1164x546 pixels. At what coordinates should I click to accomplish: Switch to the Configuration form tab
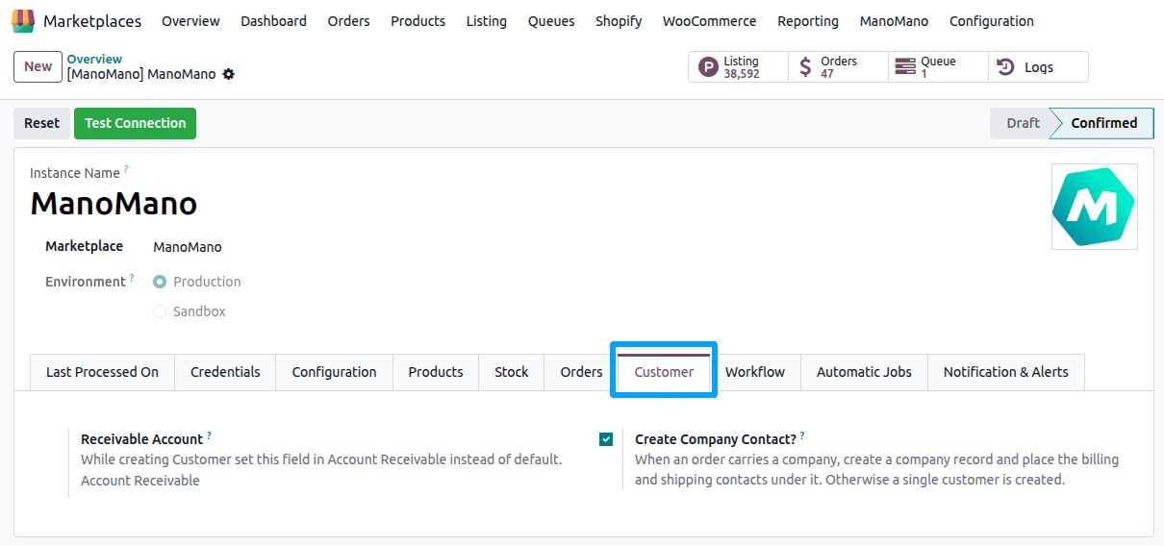click(334, 372)
